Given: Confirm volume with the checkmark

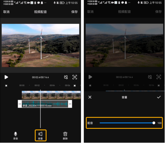Looking at the screenshot, I should point(159,97).
